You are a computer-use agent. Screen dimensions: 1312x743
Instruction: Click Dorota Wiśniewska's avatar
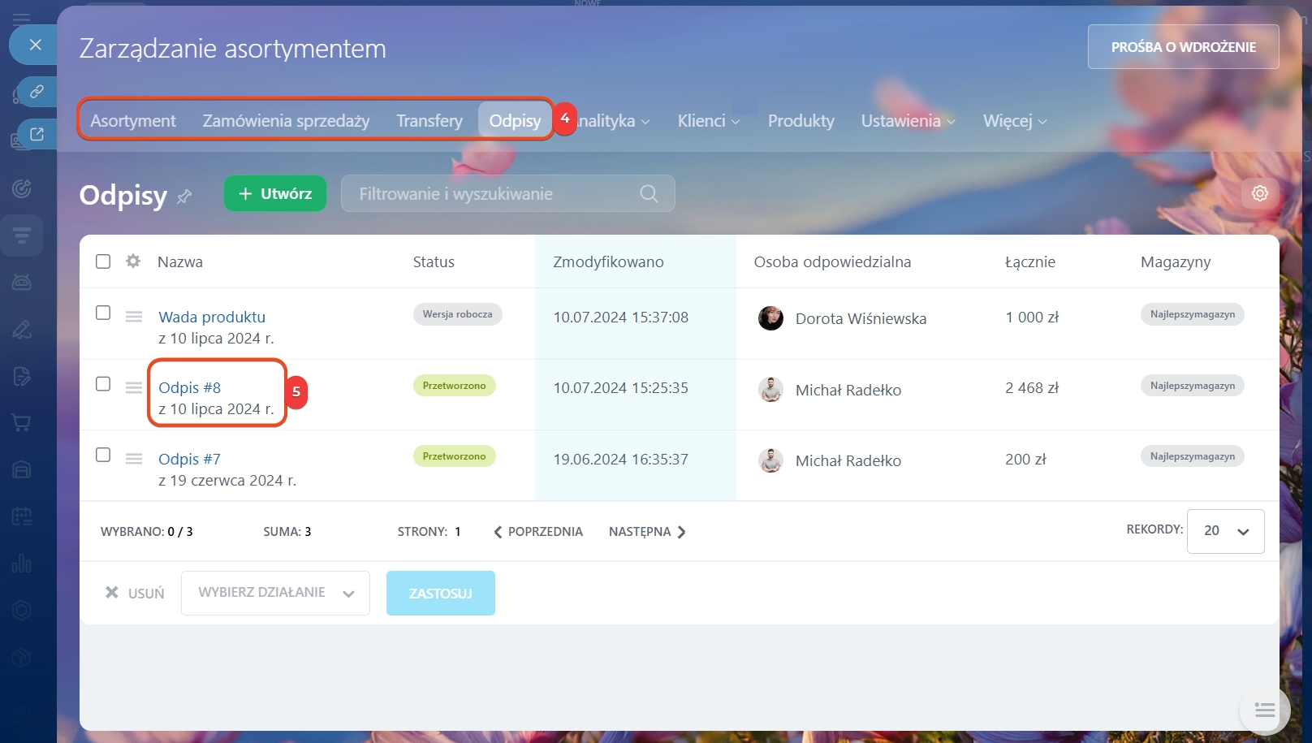click(x=770, y=318)
